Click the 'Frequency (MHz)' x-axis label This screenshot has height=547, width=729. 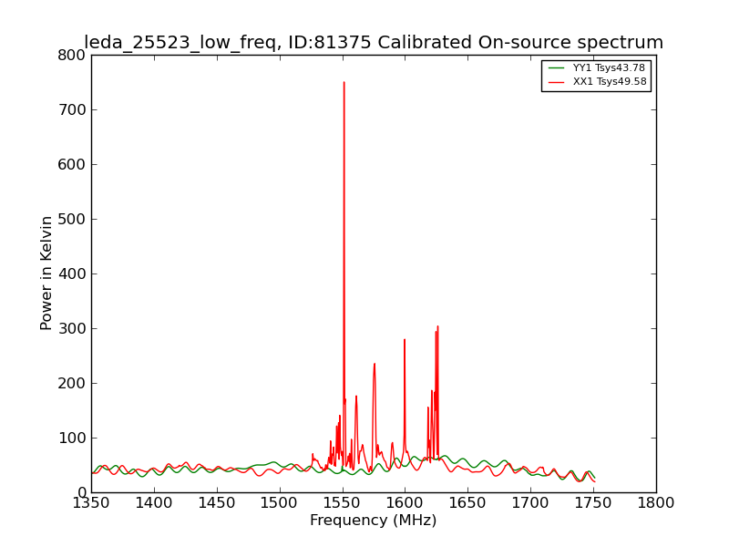tap(374, 520)
